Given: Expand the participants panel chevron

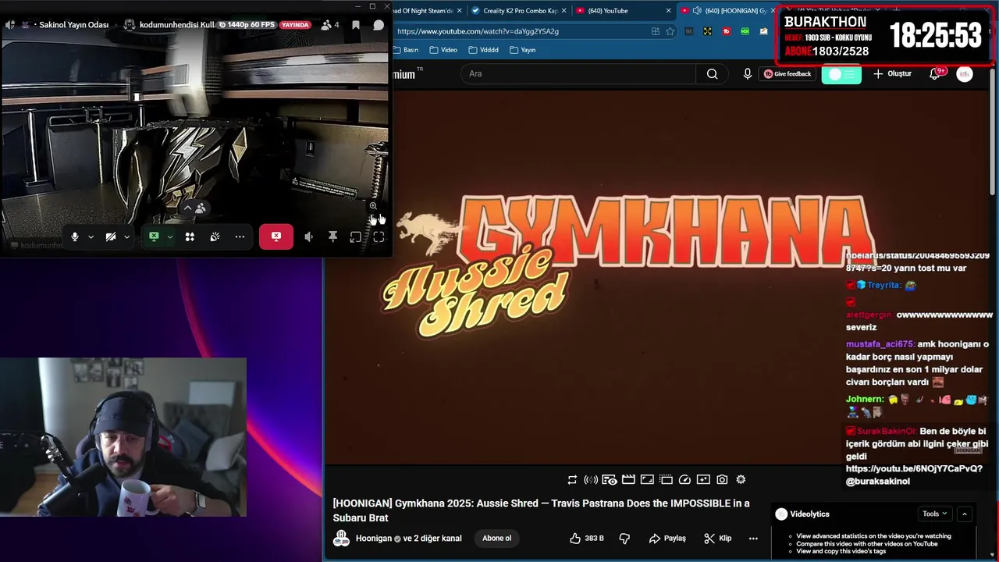Looking at the screenshot, I should coord(187,208).
